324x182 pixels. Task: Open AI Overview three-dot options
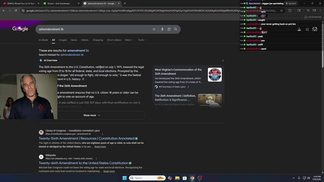223,60
